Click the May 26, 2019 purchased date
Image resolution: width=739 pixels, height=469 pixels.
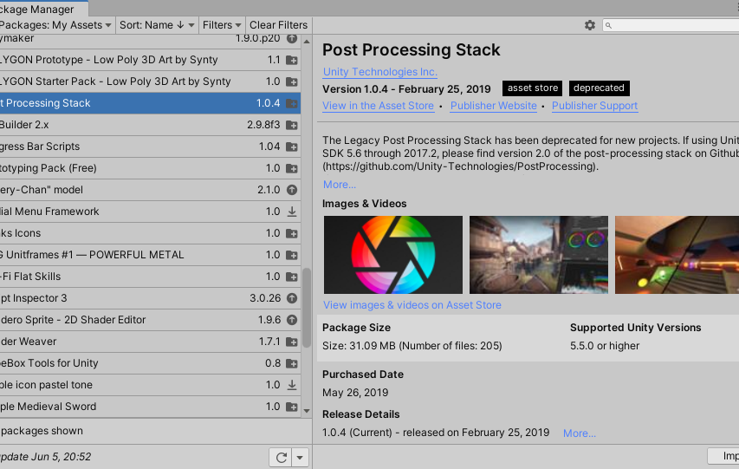[355, 393]
